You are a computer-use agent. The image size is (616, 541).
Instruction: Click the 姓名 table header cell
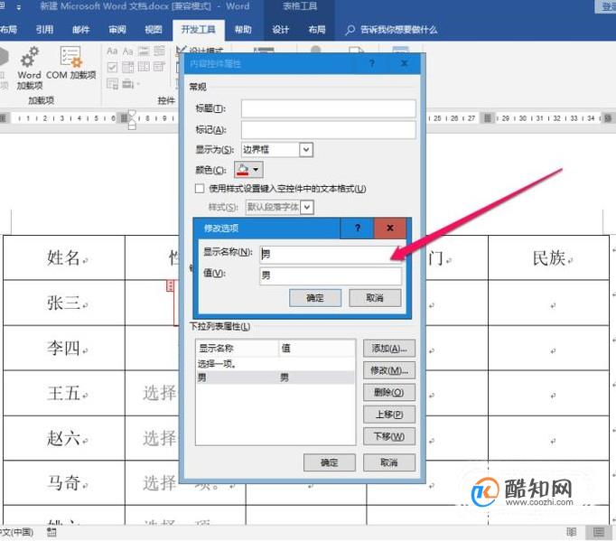point(64,257)
